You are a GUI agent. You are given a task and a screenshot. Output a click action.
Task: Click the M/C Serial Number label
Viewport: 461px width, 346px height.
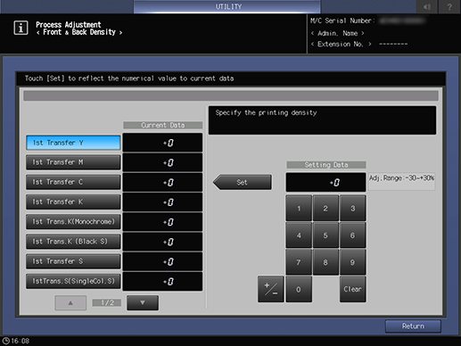342,21
